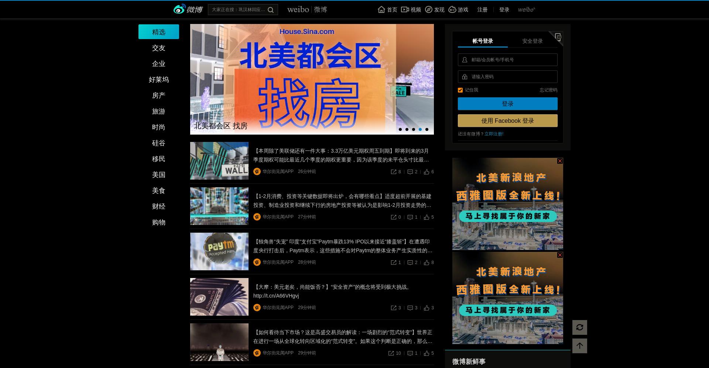Click the 注册 register link in header
This screenshot has height=368, width=709.
click(x=482, y=10)
